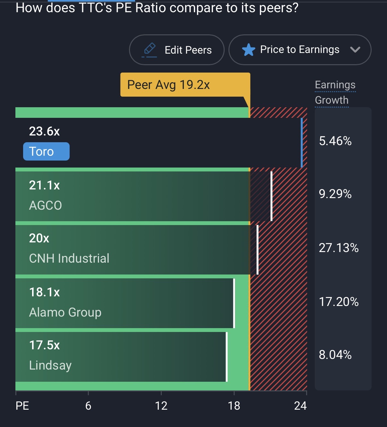Click Toro's 5.46% earnings growth value
The image size is (387, 427).
pyautogui.click(x=335, y=141)
